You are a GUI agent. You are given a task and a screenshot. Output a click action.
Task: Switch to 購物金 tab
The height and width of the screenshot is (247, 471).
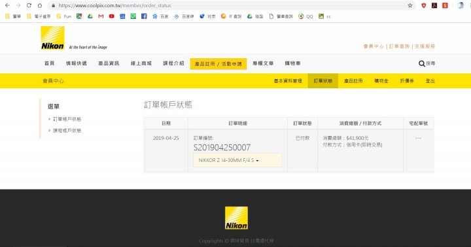click(x=381, y=81)
